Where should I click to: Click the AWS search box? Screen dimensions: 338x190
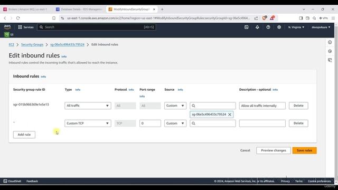point(97,27)
